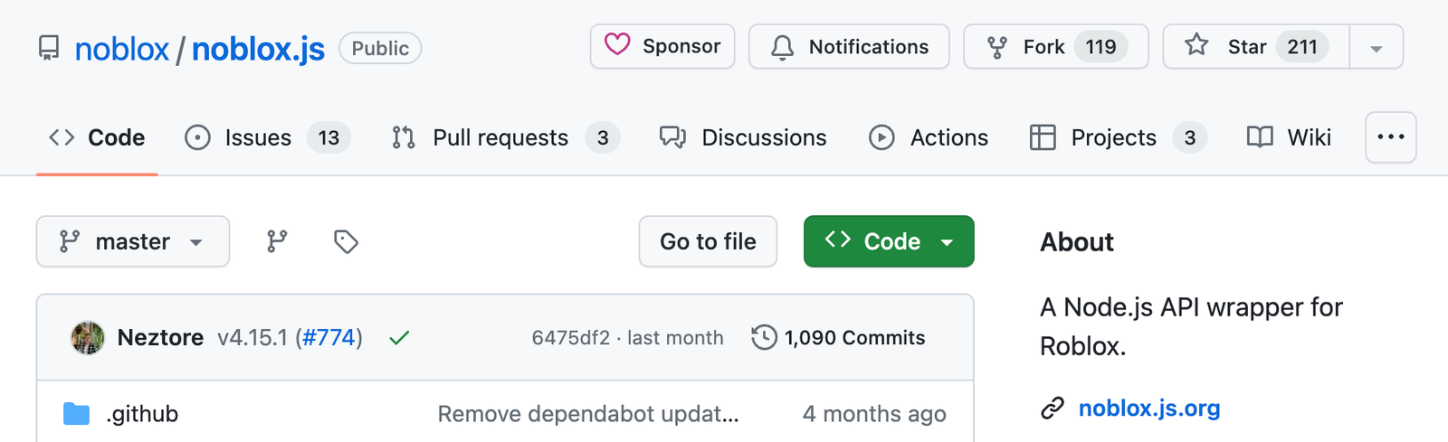Click the green check status icon
This screenshot has height=442, width=1448.
coord(399,338)
